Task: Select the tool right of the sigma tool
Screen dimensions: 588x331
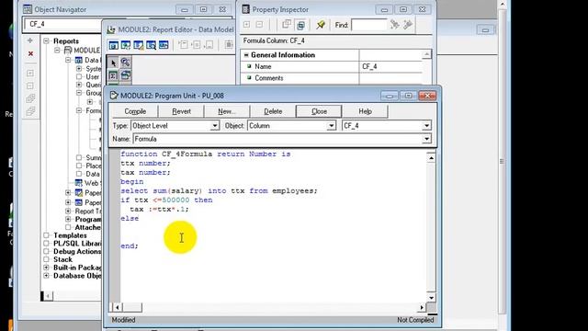Action: coord(125,75)
